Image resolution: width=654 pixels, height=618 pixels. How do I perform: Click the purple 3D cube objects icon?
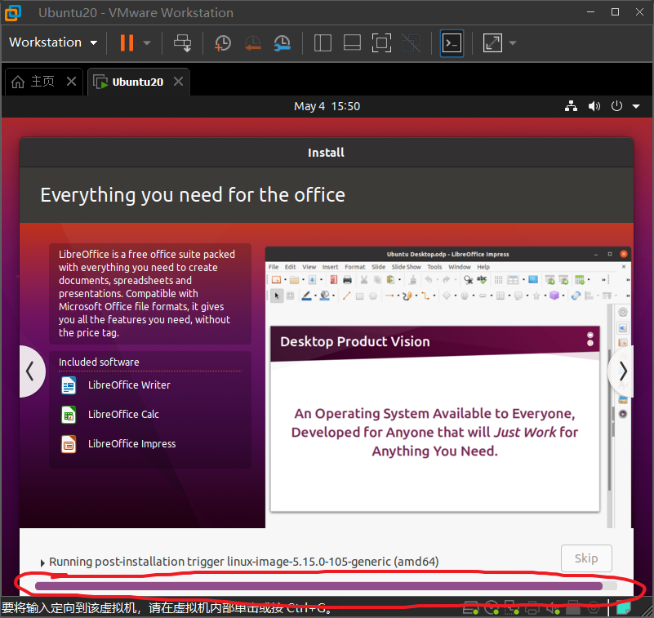[x=554, y=296]
